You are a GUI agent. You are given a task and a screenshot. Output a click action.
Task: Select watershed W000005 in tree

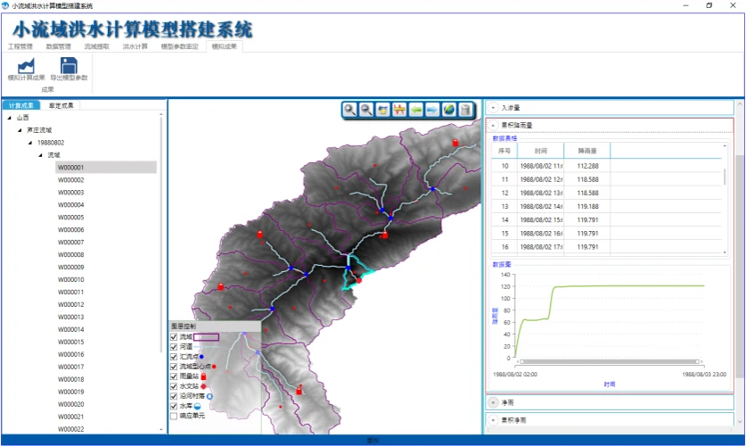71,218
